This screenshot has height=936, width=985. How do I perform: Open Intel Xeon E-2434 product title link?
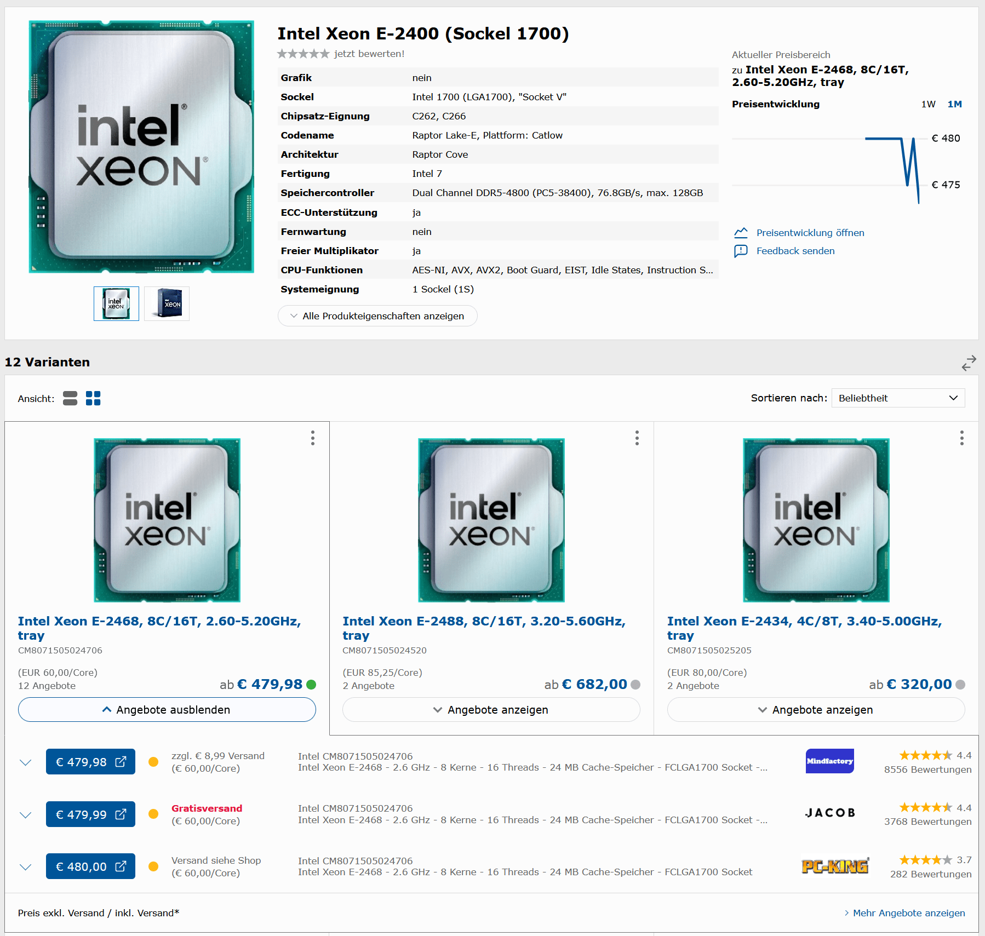pos(804,628)
